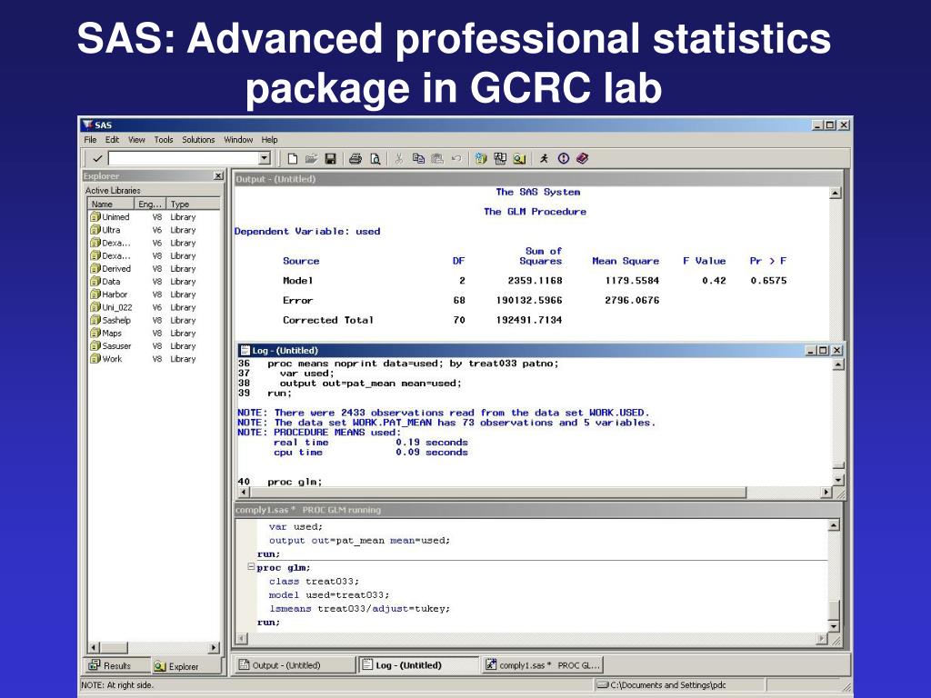Click the Pr > F value 0.6575

tap(768, 280)
